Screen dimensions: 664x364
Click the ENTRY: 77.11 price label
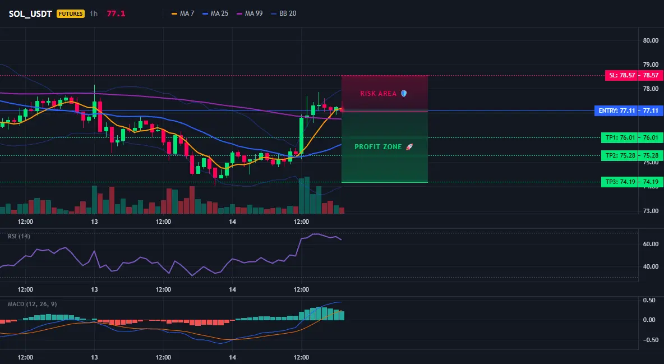[616, 110]
